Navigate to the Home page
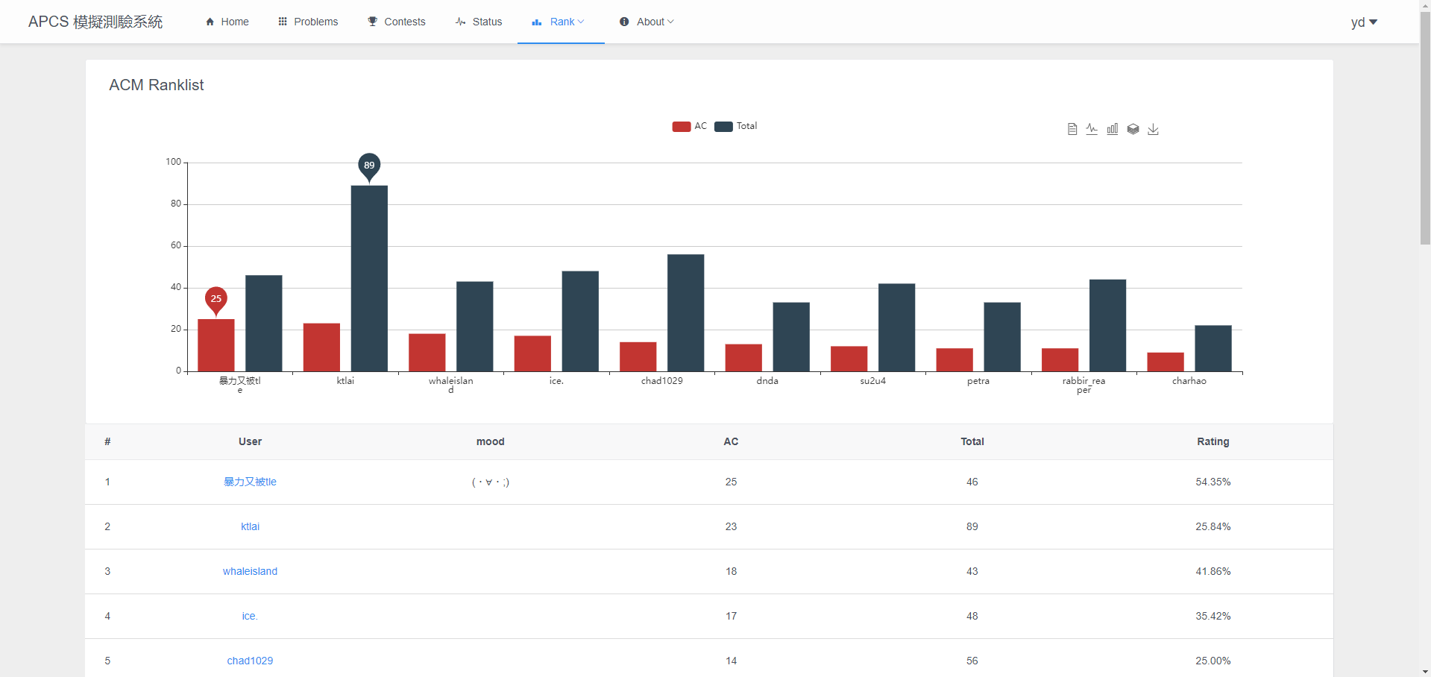 tap(227, 22)
